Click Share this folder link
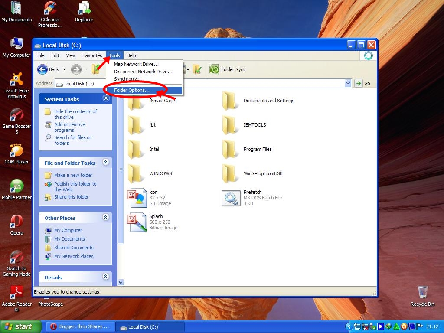Screen dimensions: 444x333 click(72, 197)
